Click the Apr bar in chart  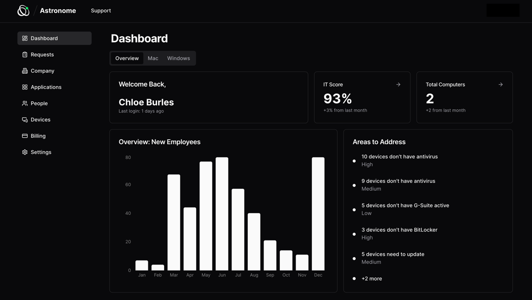190,239
